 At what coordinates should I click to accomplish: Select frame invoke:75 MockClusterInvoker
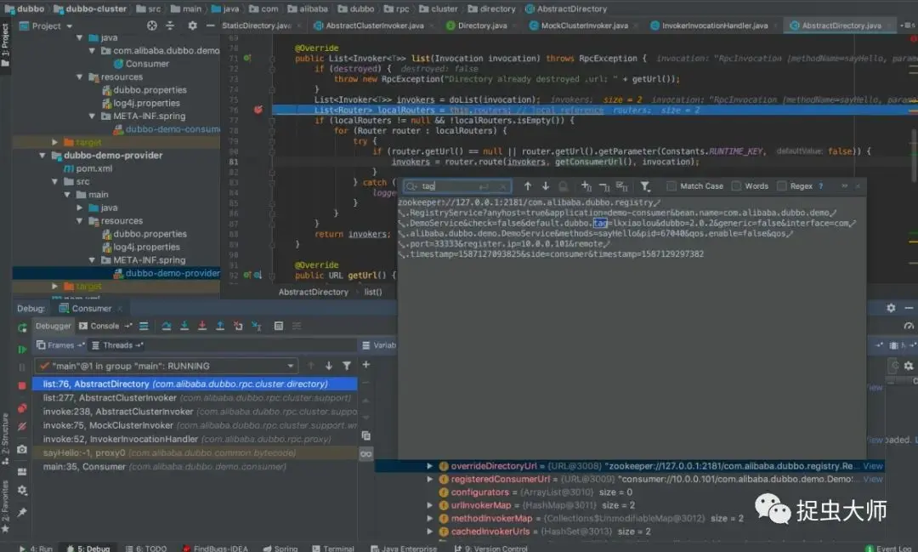[x=195, y=425]
